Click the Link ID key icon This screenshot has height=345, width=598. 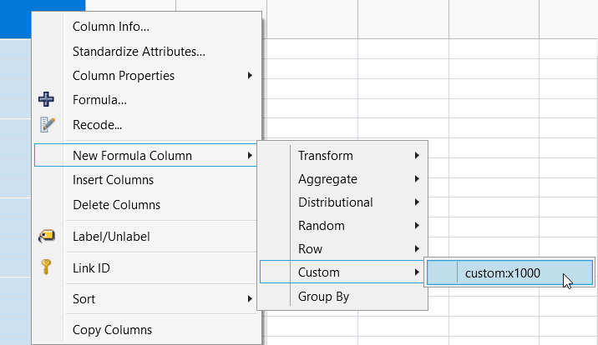[x=47, y=267]
